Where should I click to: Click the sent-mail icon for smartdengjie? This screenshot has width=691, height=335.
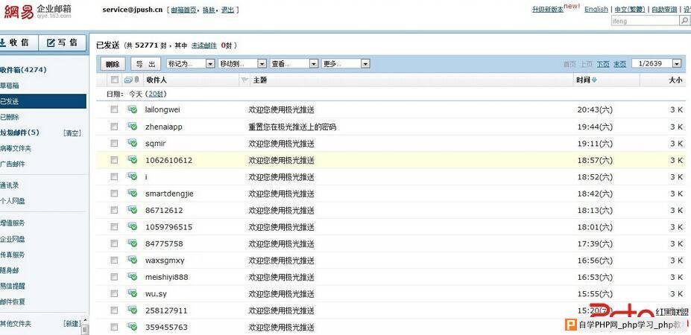(132, 194)
